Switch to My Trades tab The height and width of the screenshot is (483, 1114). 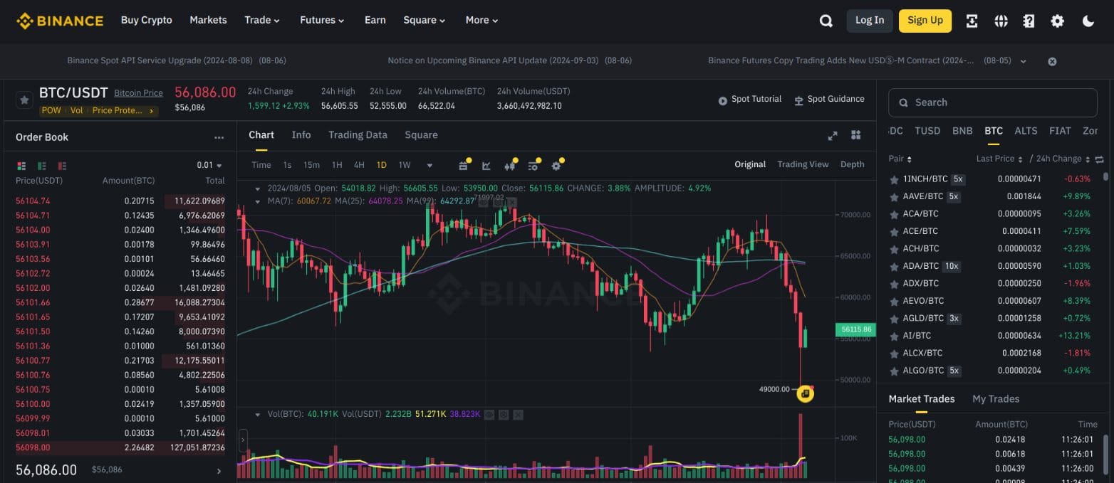tap(996, 399)
